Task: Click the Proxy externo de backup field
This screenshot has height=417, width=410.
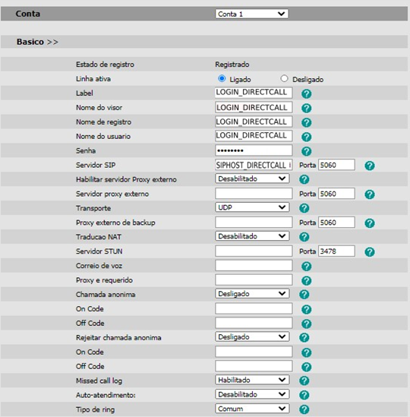Action: coord(254,223)
